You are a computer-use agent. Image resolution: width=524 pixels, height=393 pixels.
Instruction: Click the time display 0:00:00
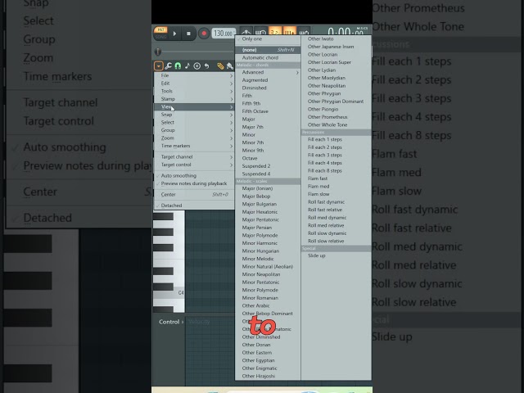pyautogui.click(x=346, y=32)
